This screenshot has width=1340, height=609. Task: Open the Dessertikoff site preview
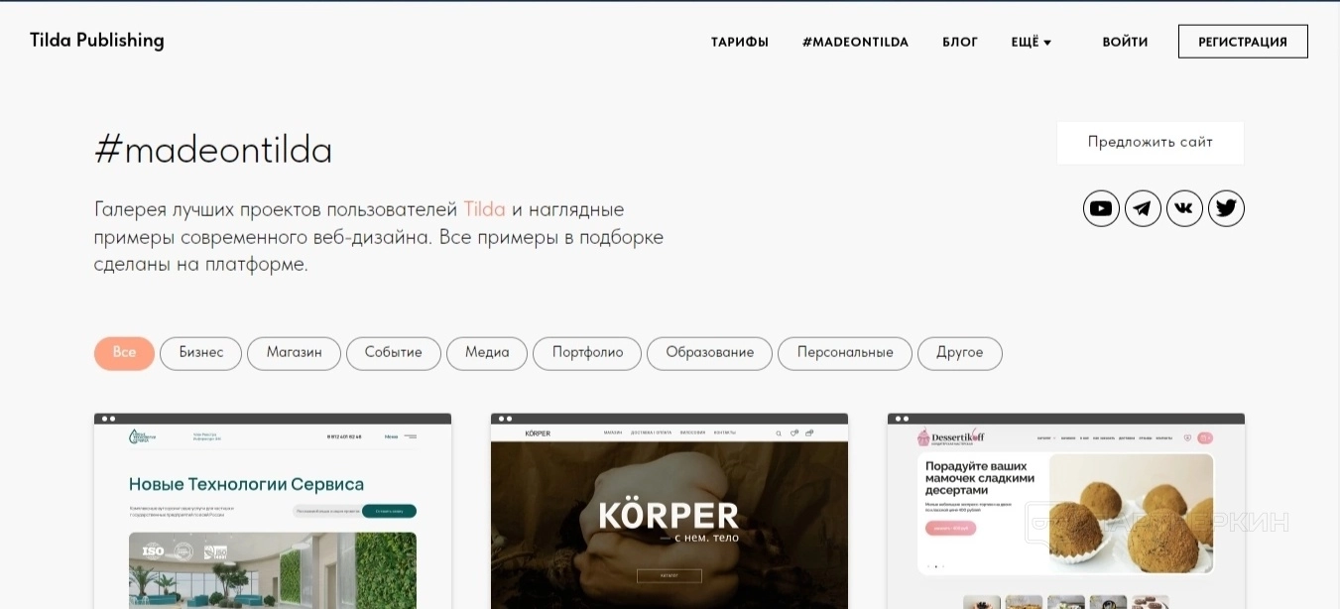point(1066,511)
